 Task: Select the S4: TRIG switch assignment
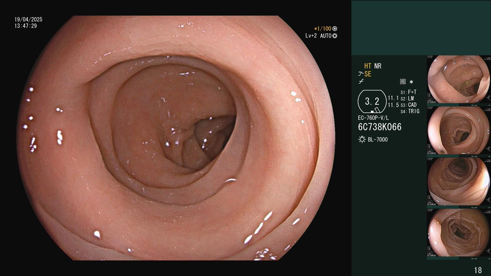click(410, 111)
